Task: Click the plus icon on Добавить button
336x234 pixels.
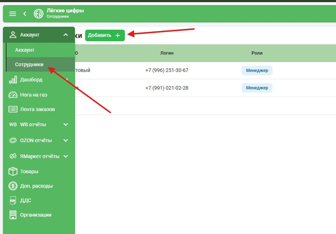Action: click(118, 35)
